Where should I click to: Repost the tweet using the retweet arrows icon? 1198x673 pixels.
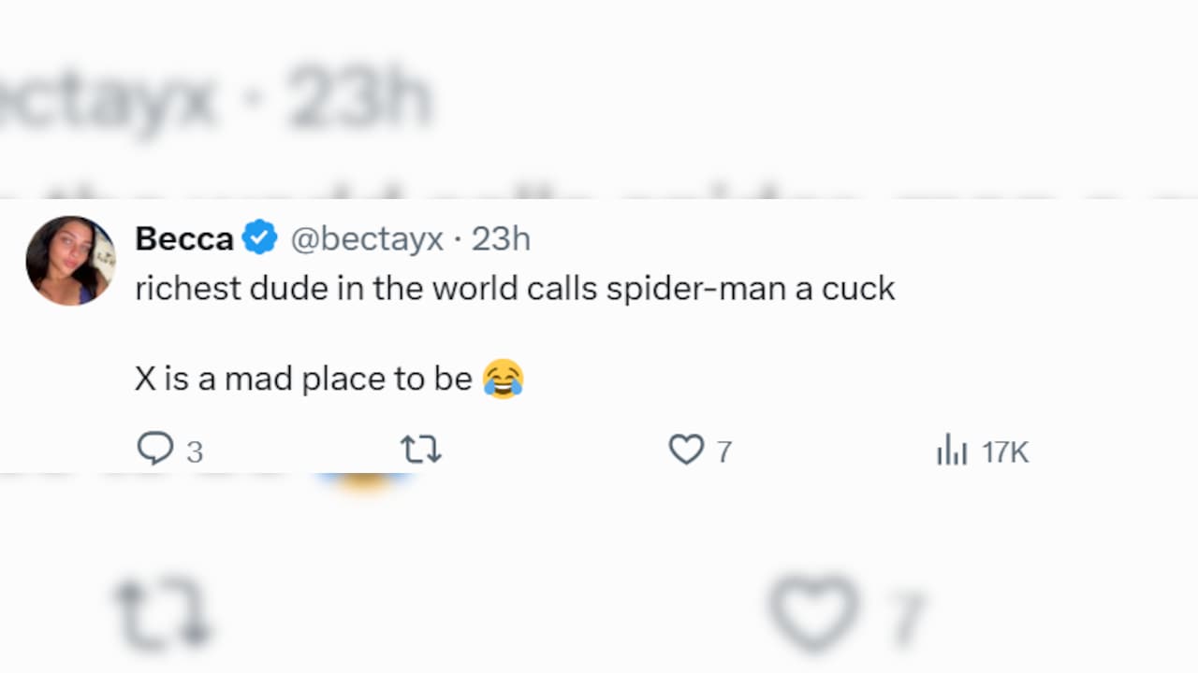(x=421, y=451)
